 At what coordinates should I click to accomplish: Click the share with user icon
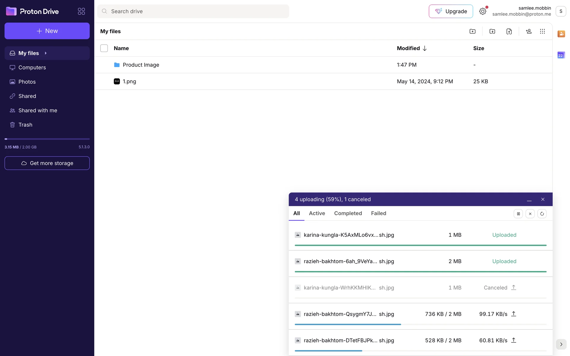529,31
